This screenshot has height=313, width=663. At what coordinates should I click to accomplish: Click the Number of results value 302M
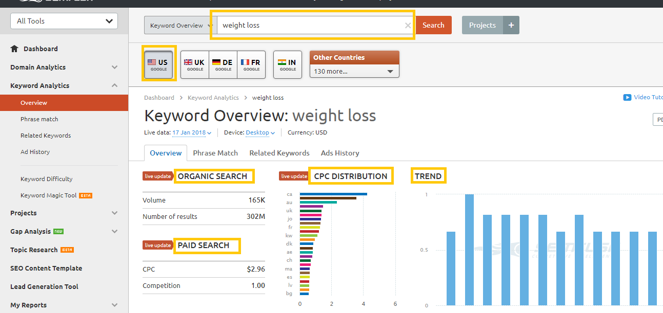click(256, 216)
